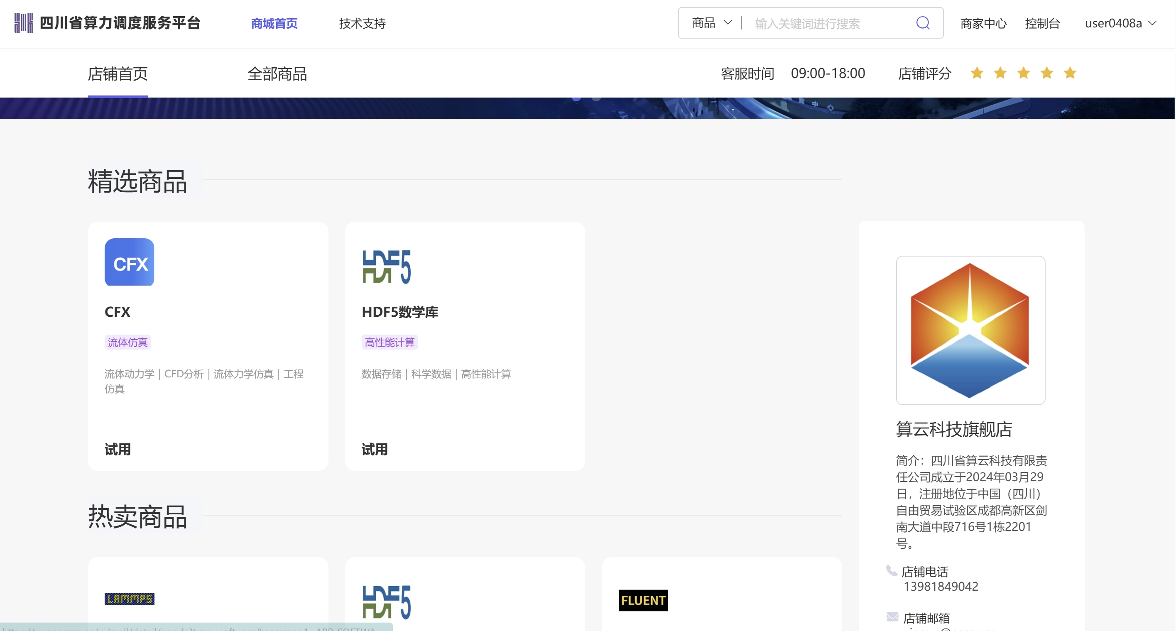Click the third store rating star
This screenshot has width=1176, height=631.
[x=1023, y=73]
